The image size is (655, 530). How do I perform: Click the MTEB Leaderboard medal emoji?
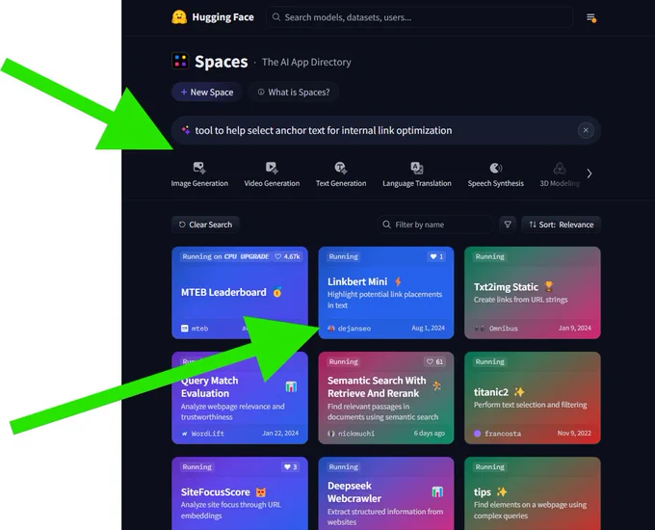277,292
